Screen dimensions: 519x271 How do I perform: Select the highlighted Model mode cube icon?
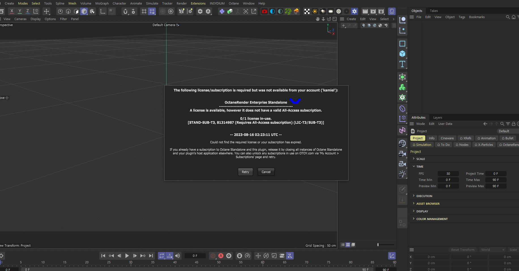coord(84,11)
